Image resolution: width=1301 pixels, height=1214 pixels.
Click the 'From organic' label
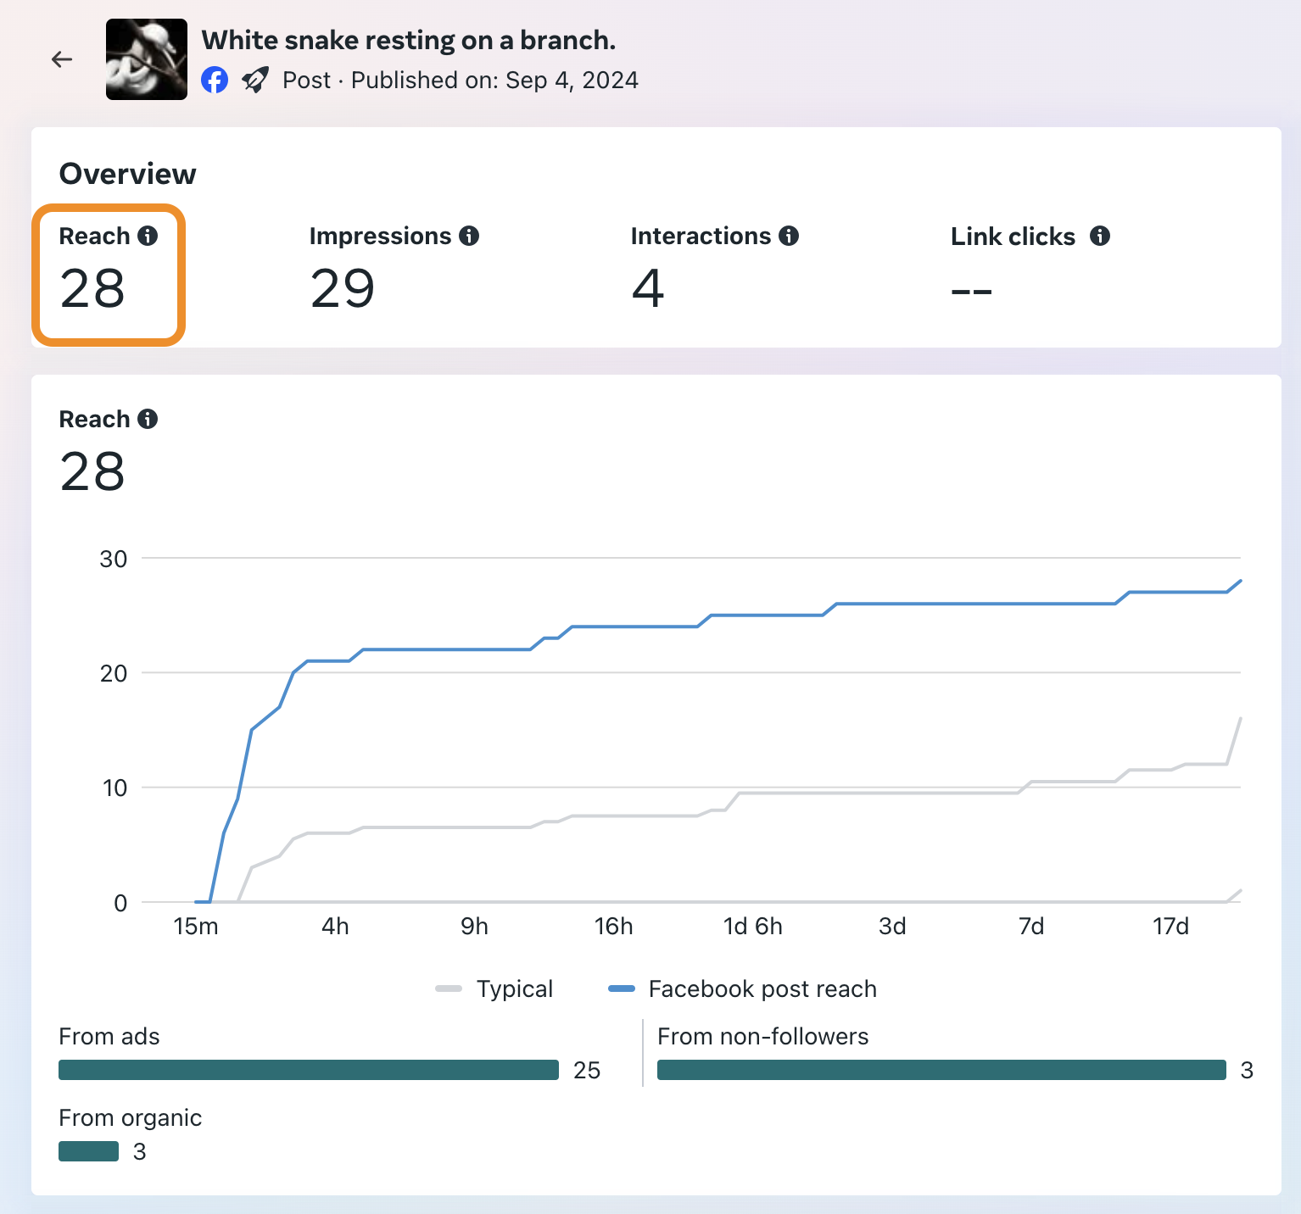(x=130, y=1117)
